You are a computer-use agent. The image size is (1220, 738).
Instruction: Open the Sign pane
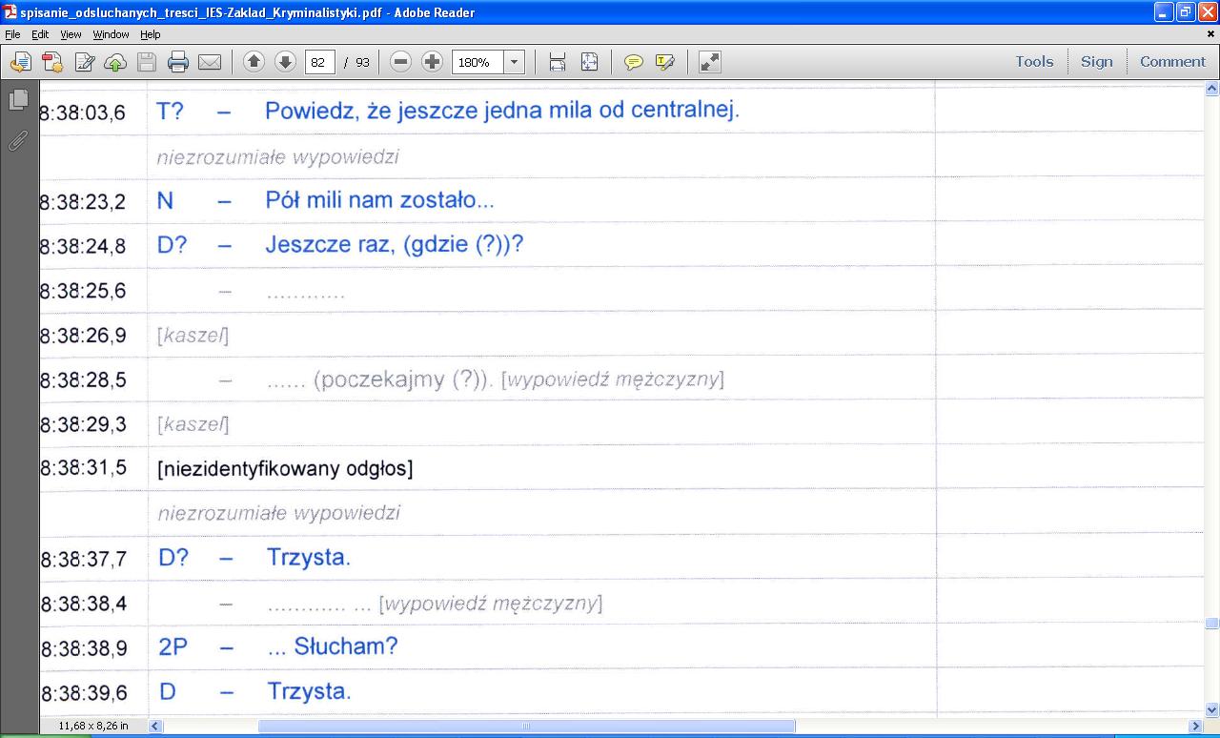click(1096, 61)
